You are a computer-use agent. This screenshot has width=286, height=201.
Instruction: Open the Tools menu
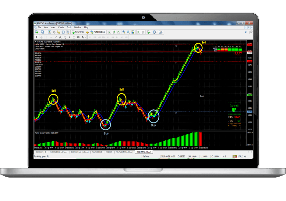coord(69,27)
